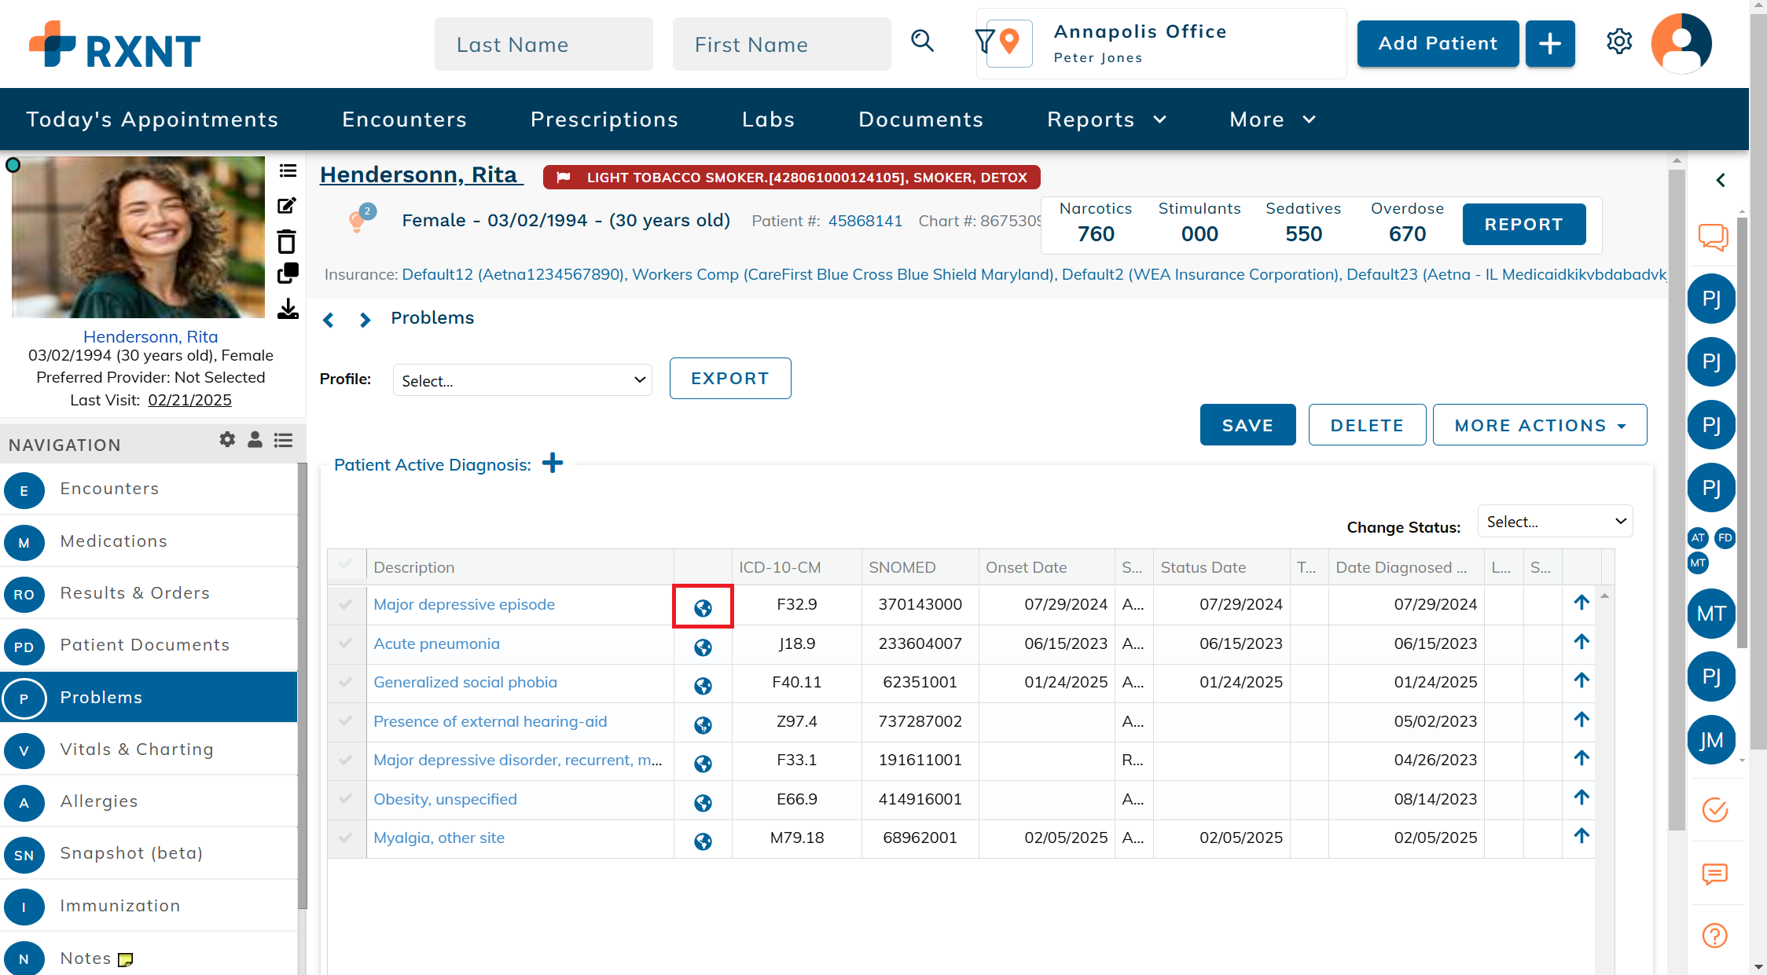Add a new Patient Active Diagnosis

[x=553, y=463]
